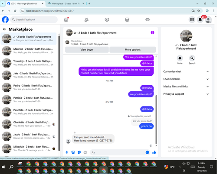Open Yosneidy conversation in chat list
Screen dimensions: 217x174
coord(29,63)
